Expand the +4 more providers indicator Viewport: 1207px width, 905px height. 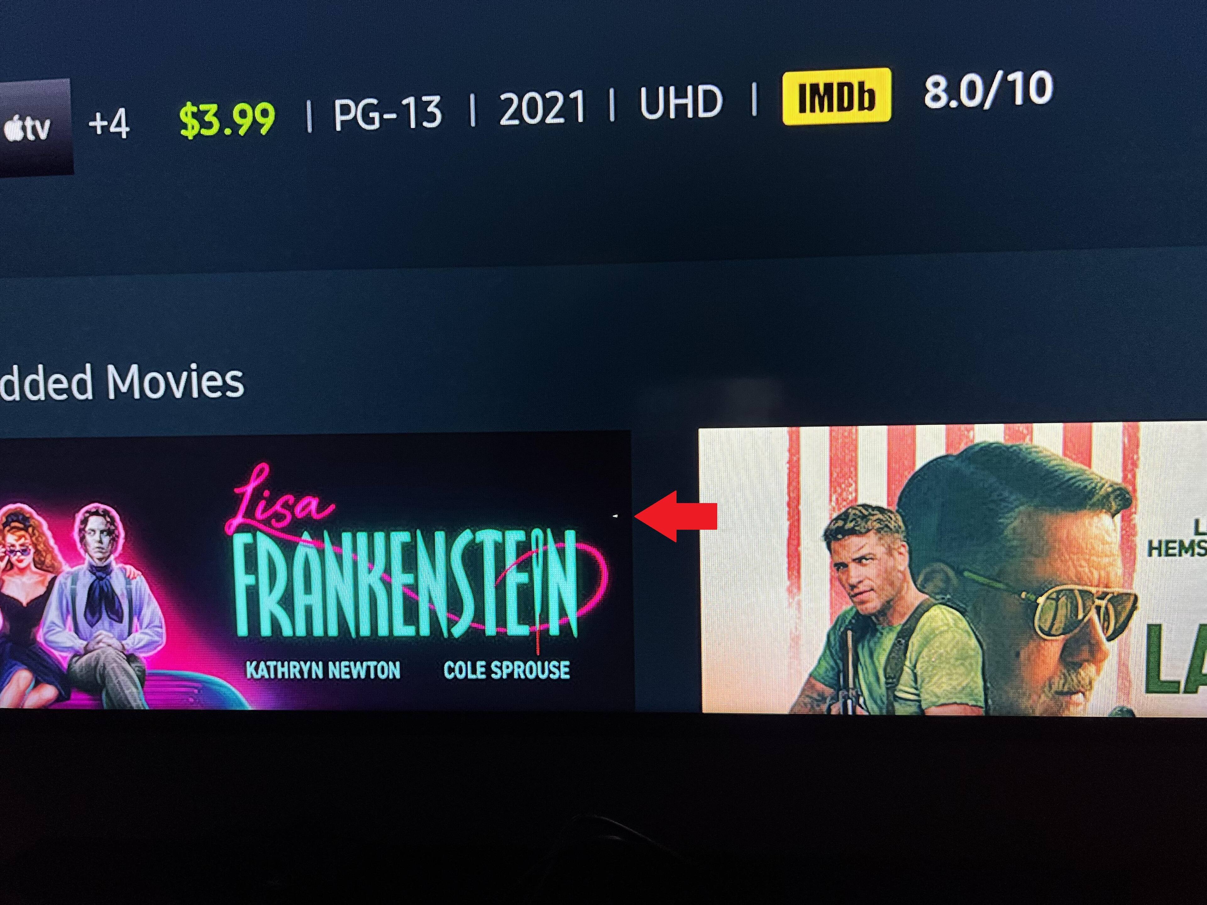point(108,124)
